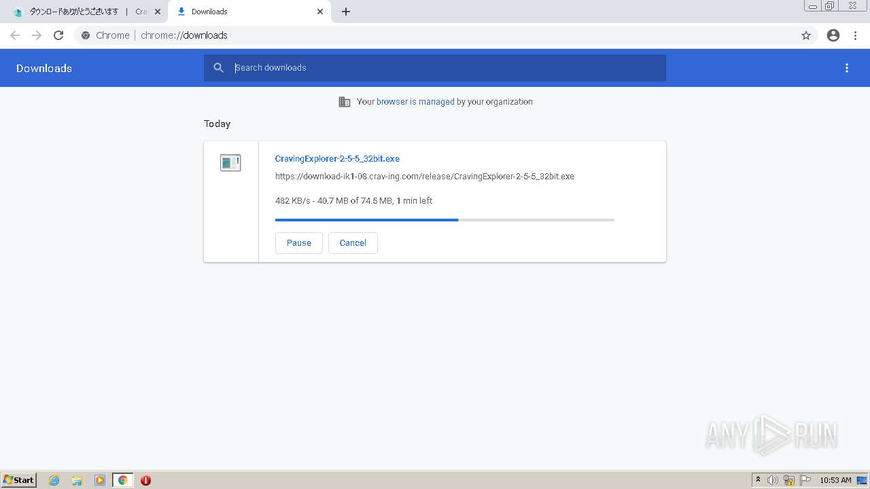Click the Chrome site info icon
Screen dimensions: 870x489
(86, 35)
